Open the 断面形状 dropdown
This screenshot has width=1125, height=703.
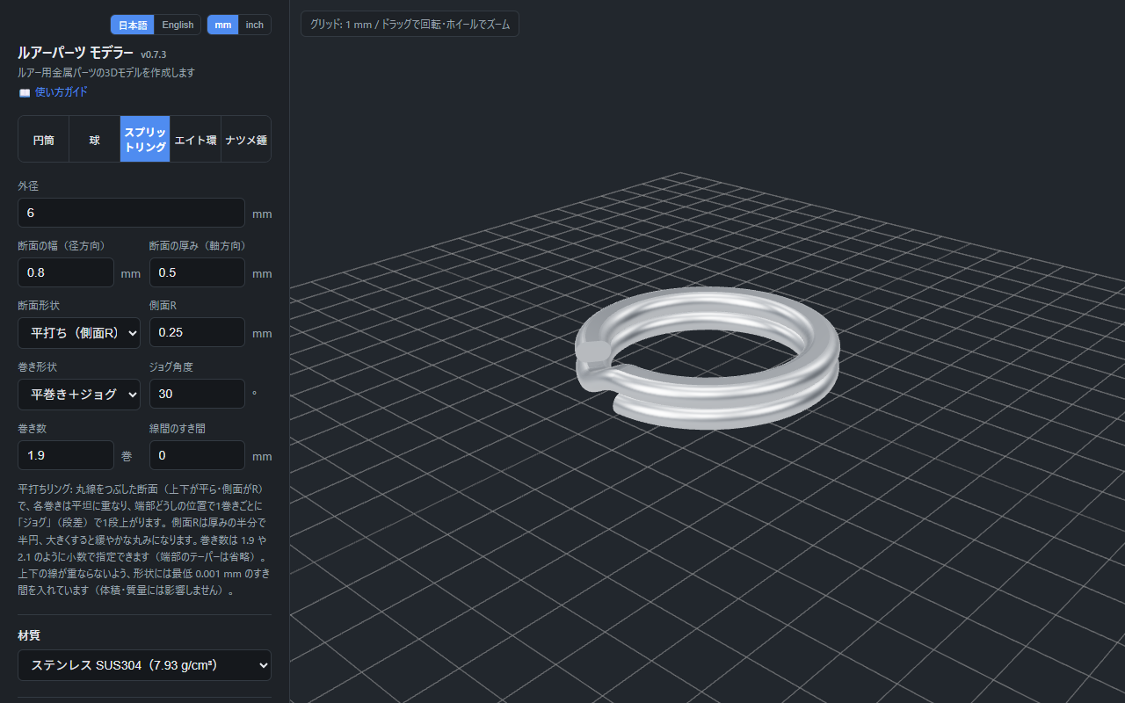click(79, 333)
